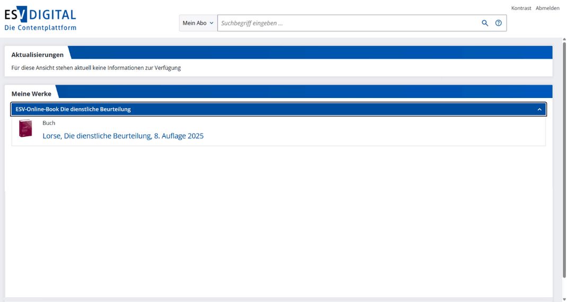The image size is (567, 302).
Task: Click the vertical scrollbar thumb
Action: pyautogui.click(x=563, y=159)
